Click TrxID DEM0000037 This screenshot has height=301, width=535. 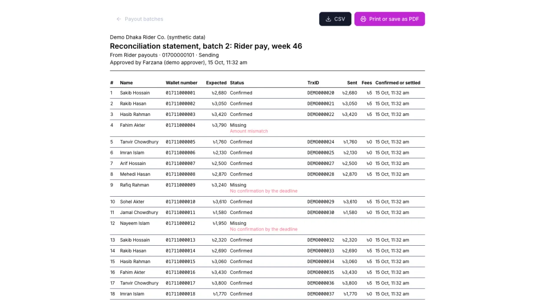pos(321,294)
